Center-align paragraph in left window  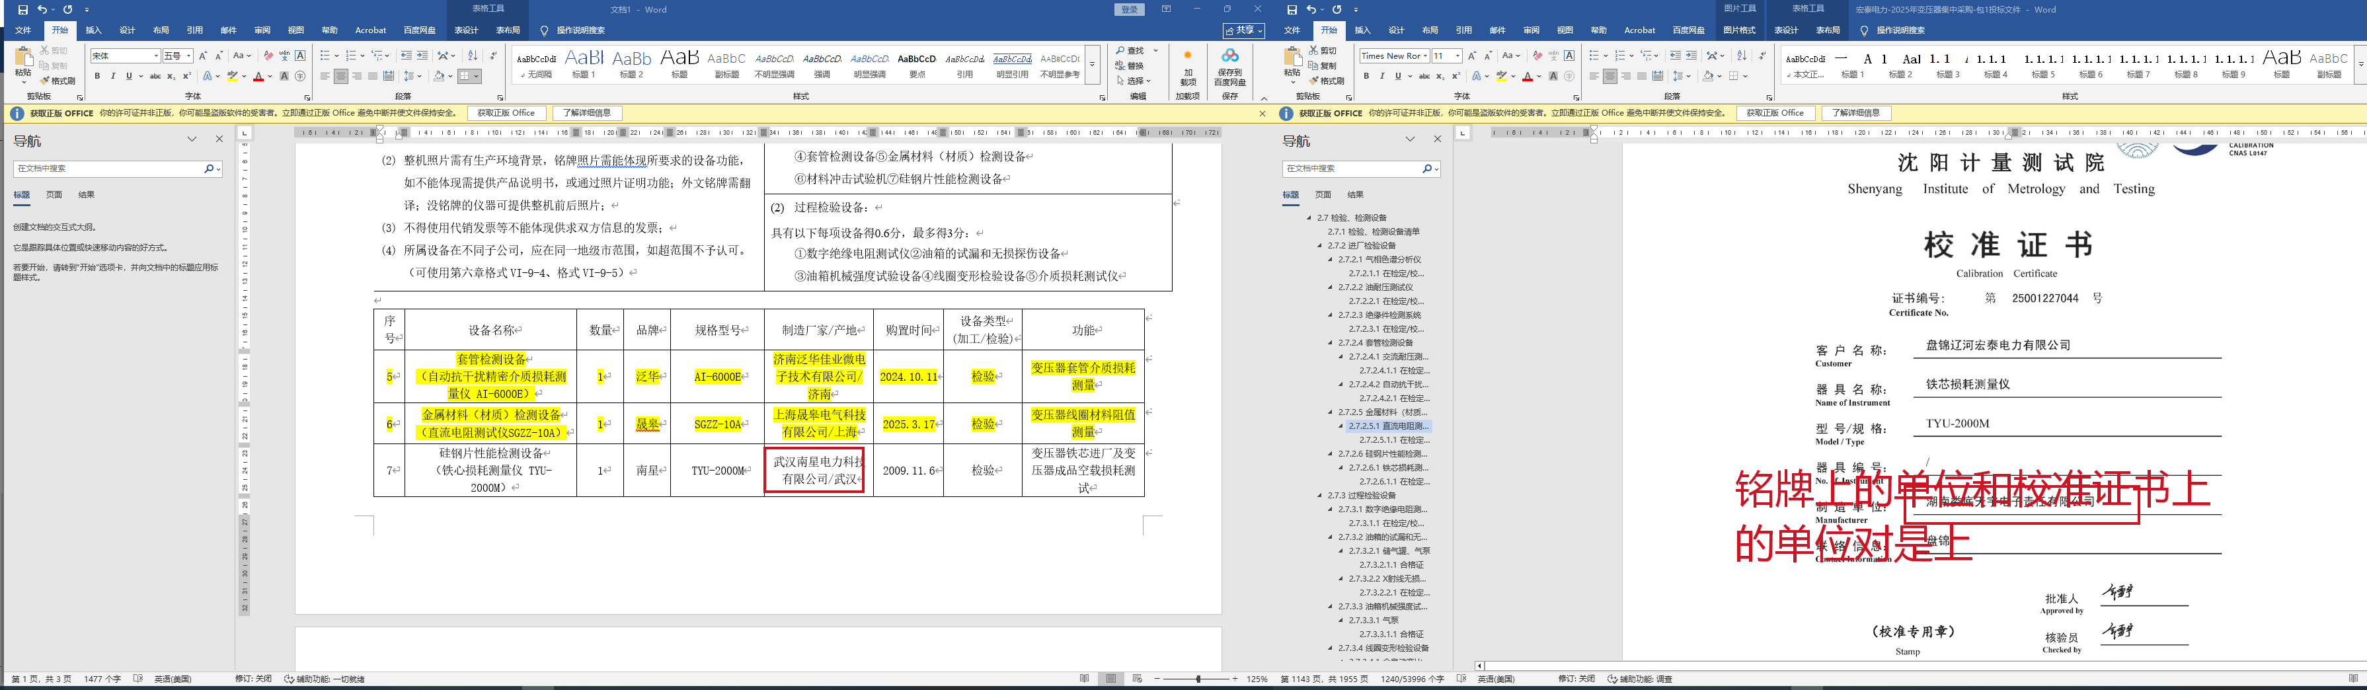(x=341, y=76)
